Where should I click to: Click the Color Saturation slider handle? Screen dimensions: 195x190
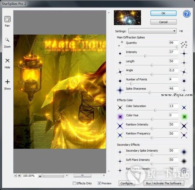point(155,110)
